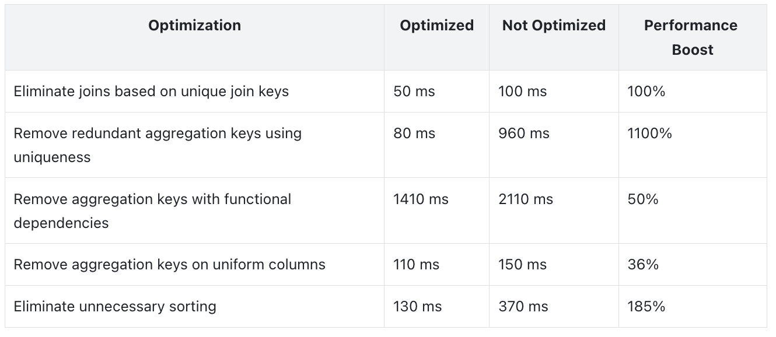Select the 'Eliminate joins based on unique join keys' cell
The height and width of the screenshot is (337, 776).
click(151, 92)
